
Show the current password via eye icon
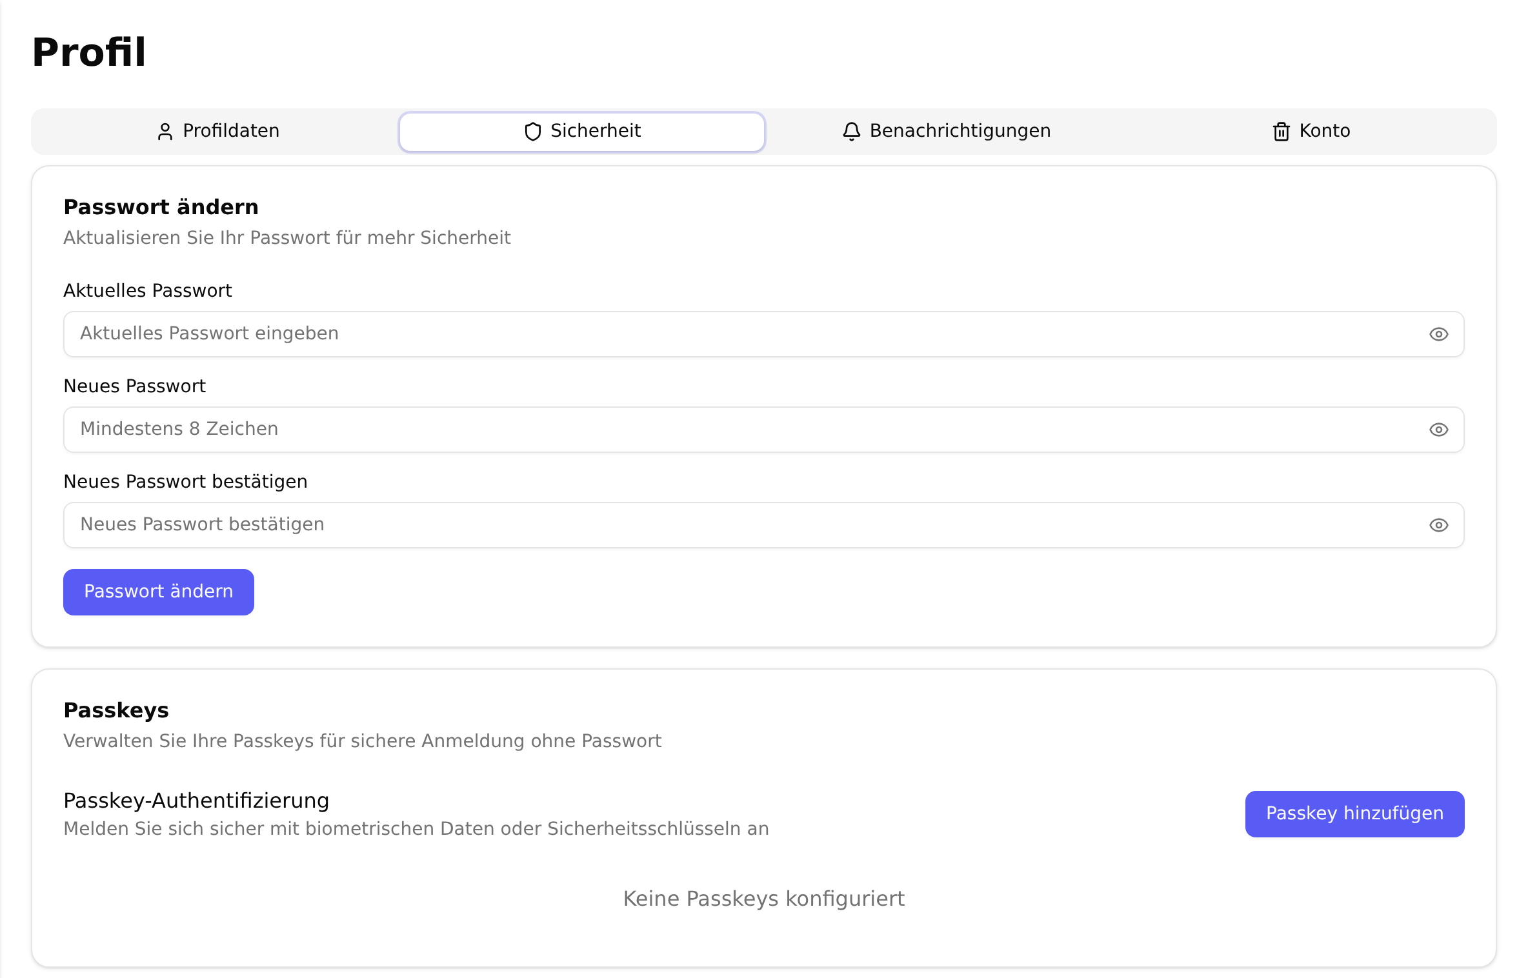pos(1438,334)
